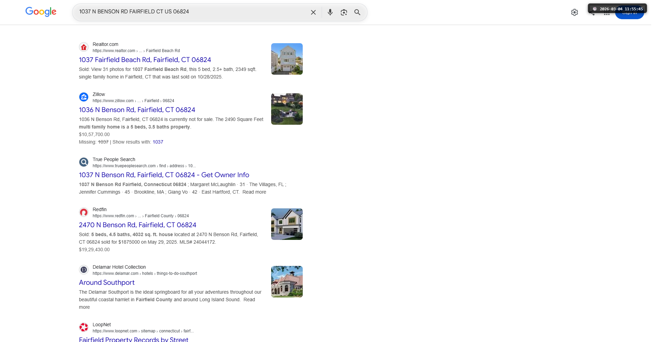Viewport: 659px width, 342px height.
Task: Click the Zillow favicon
Action: pos(84,97)
